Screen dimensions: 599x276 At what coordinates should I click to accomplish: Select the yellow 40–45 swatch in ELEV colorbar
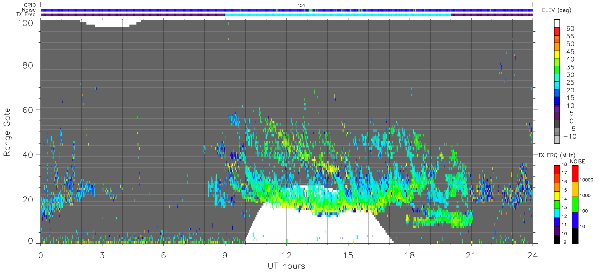pos(558,55)
